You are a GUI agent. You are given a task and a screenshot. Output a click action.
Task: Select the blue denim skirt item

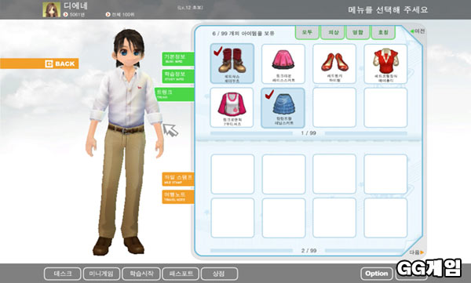pos(283,107)
